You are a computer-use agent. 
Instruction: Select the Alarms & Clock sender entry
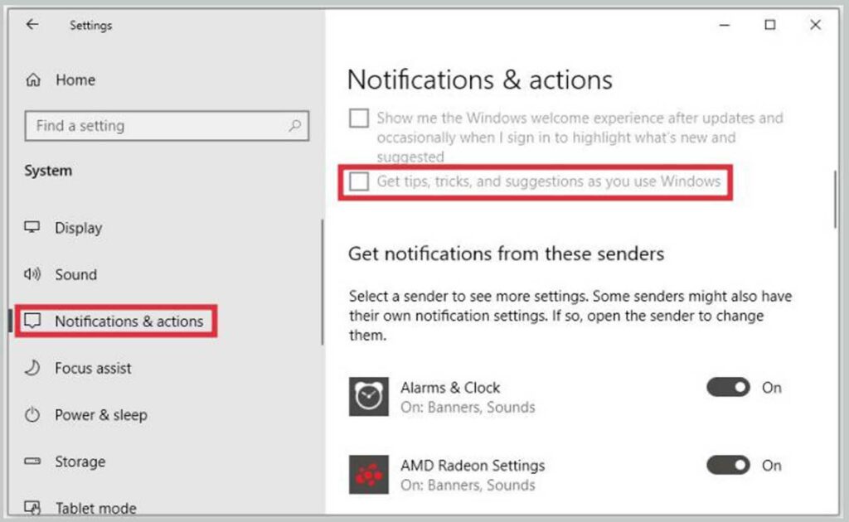pos(450,388)
